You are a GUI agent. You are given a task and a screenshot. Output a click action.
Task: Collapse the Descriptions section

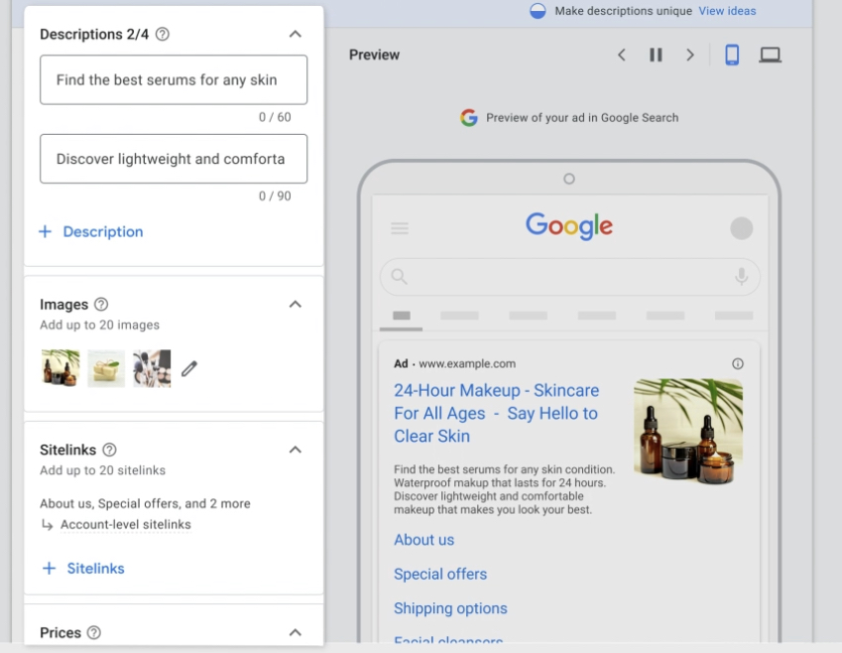[x=295, y=35]
